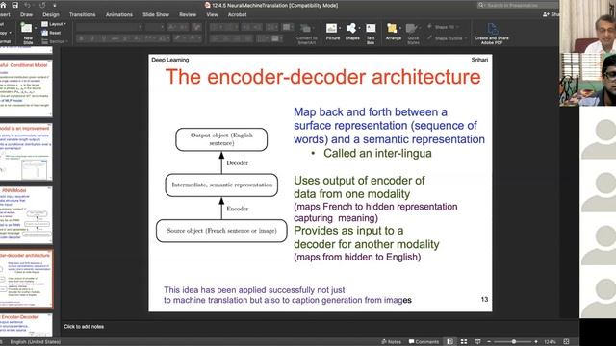Undo the last action in the title bar

pos(28,5)
